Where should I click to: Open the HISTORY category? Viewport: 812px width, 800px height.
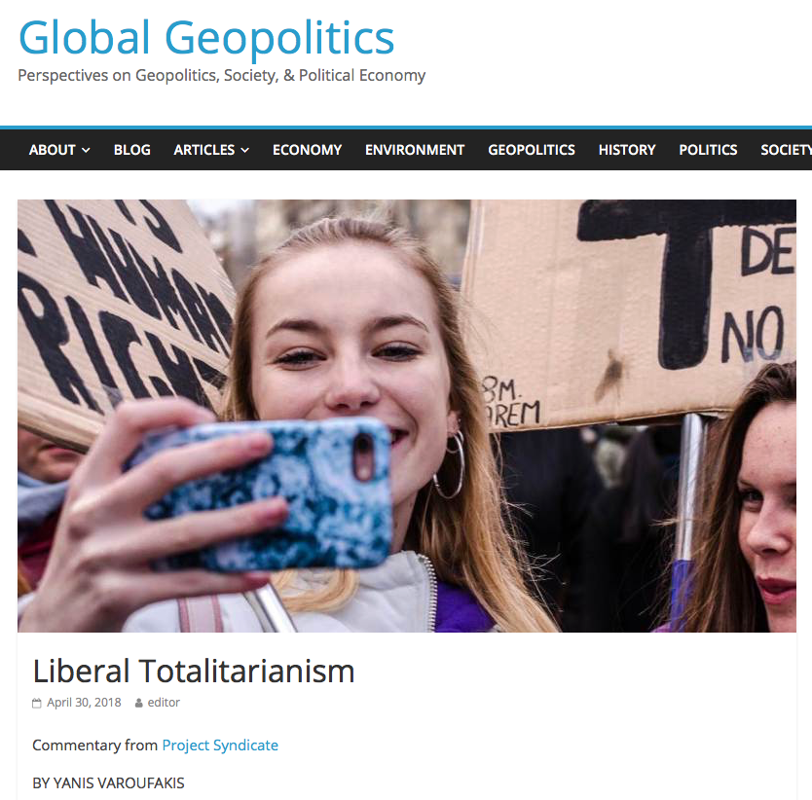627,150
